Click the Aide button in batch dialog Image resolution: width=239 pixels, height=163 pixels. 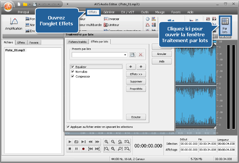coord(161,62)
